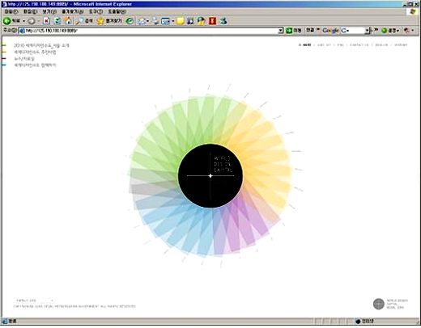Click the Mail envelope toolbar icon

(x=142, y=21)
